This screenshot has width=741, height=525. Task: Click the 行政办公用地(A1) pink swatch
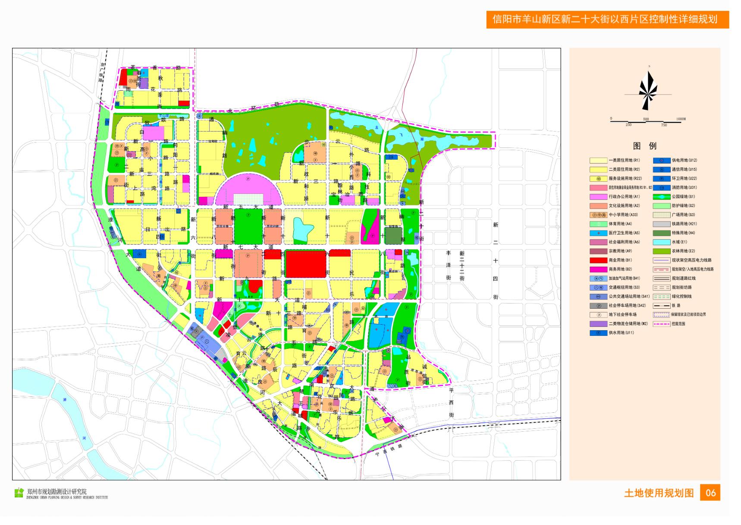point(598,196)
